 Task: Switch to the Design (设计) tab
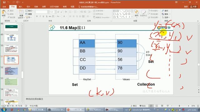tap(28, 7)
